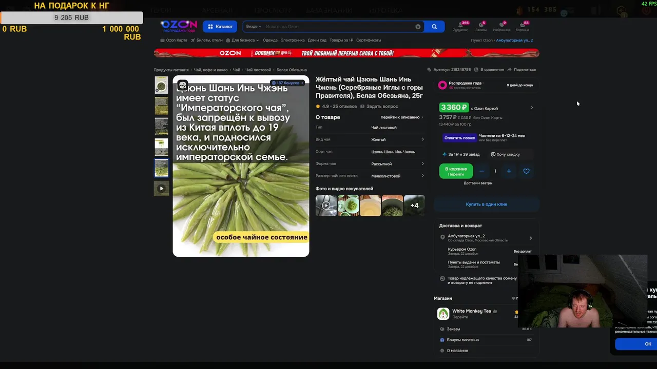657x369 pixels.
Task: Expand the Для бизнеса dropdown
Action: coord(242,40)
